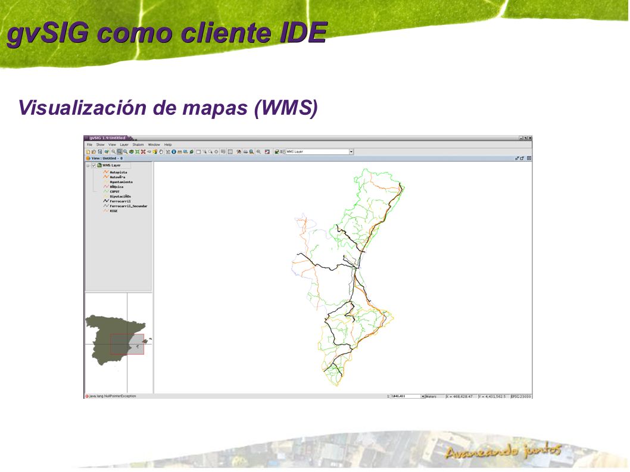Click the black Ferrocarril line symbol
The width and height of the screenshot is (630, 472).
[x=106, y=201]
